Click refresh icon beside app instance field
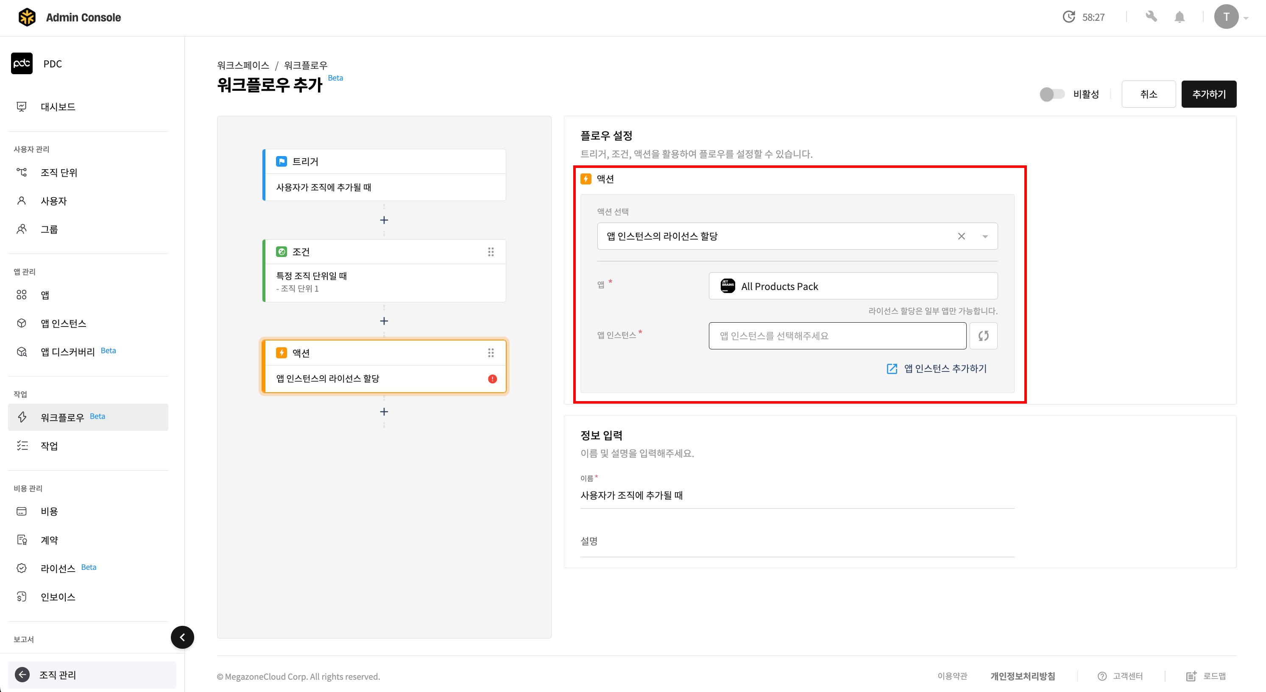Image resolution: width=1266 pixels, height=692 pixels. [x=983, y=336]
